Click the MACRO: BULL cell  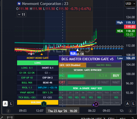pos(104,65)
